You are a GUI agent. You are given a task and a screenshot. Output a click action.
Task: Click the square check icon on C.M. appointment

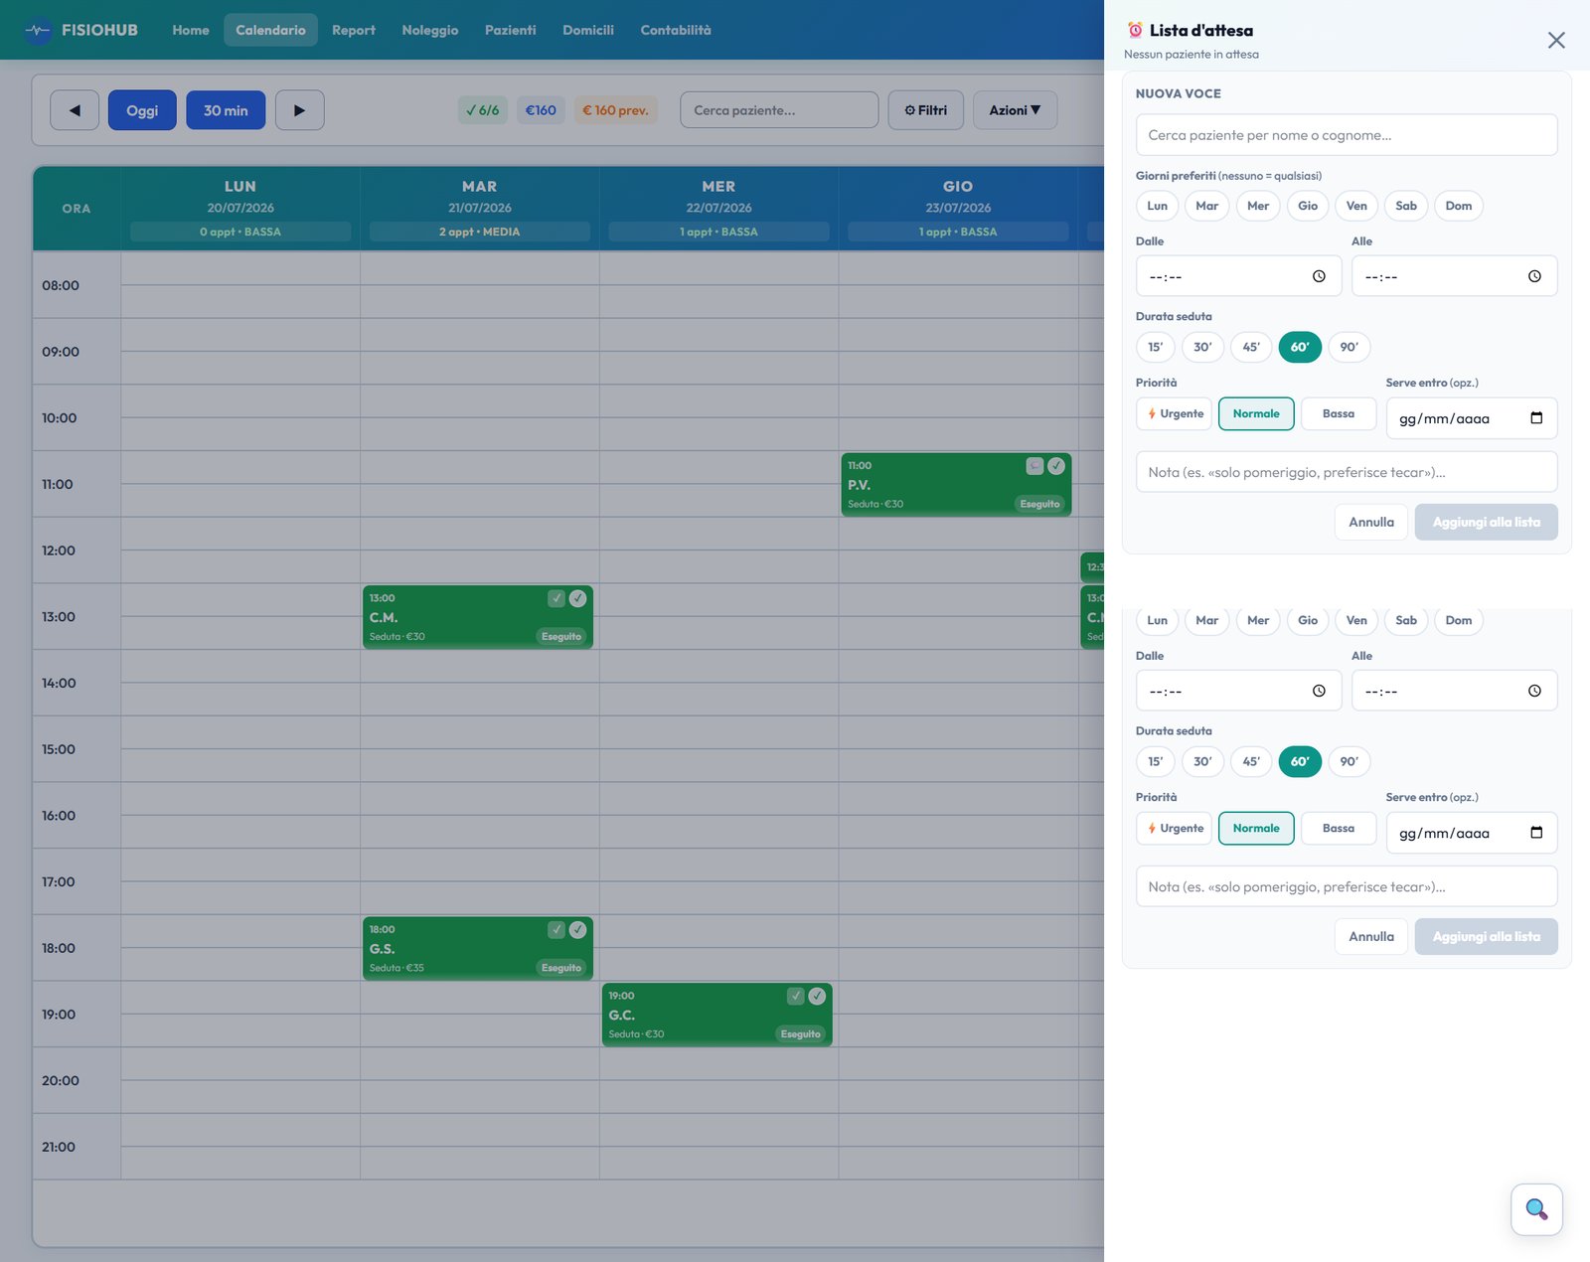556,598
